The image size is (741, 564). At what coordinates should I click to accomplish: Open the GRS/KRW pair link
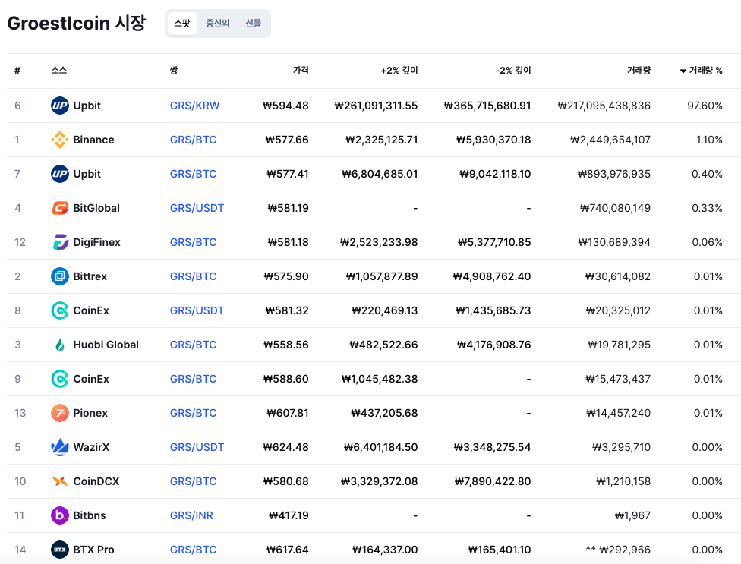194,106
